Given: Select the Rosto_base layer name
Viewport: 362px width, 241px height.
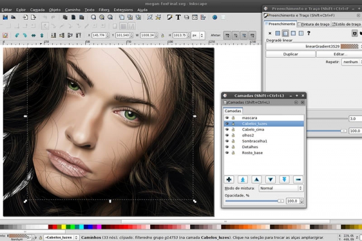Looking at the screenshot, I should tap(252, 152).
